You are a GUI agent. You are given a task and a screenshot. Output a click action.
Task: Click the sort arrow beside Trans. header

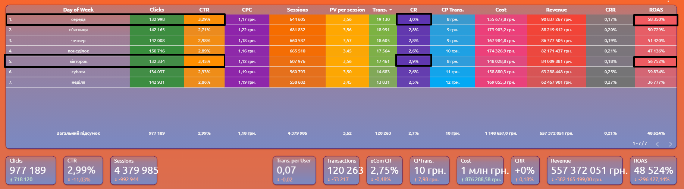tap(390, 10)
